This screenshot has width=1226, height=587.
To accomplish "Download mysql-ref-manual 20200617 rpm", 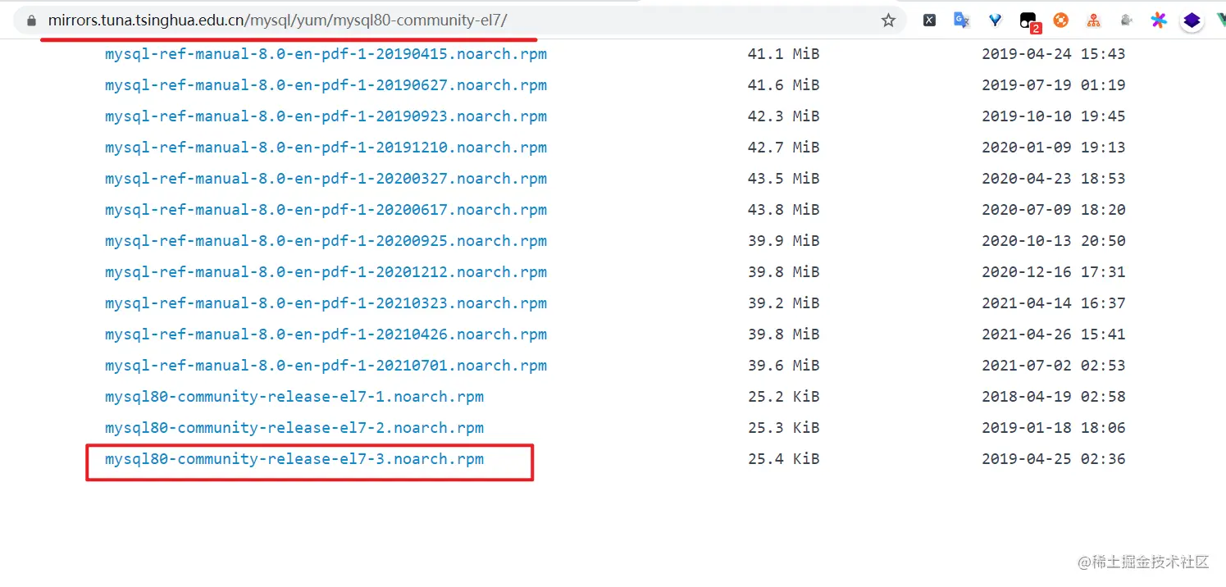I will 326,210.
